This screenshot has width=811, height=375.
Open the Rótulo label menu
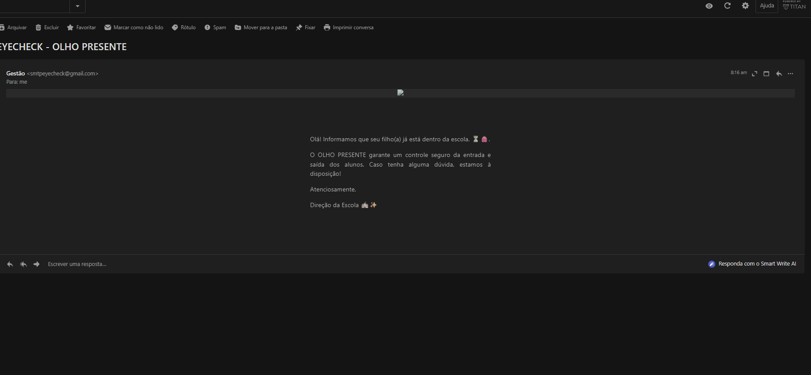(x=184, y=27)
